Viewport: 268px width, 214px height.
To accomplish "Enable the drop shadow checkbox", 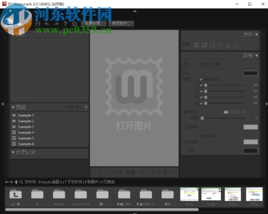I will 184,150.
